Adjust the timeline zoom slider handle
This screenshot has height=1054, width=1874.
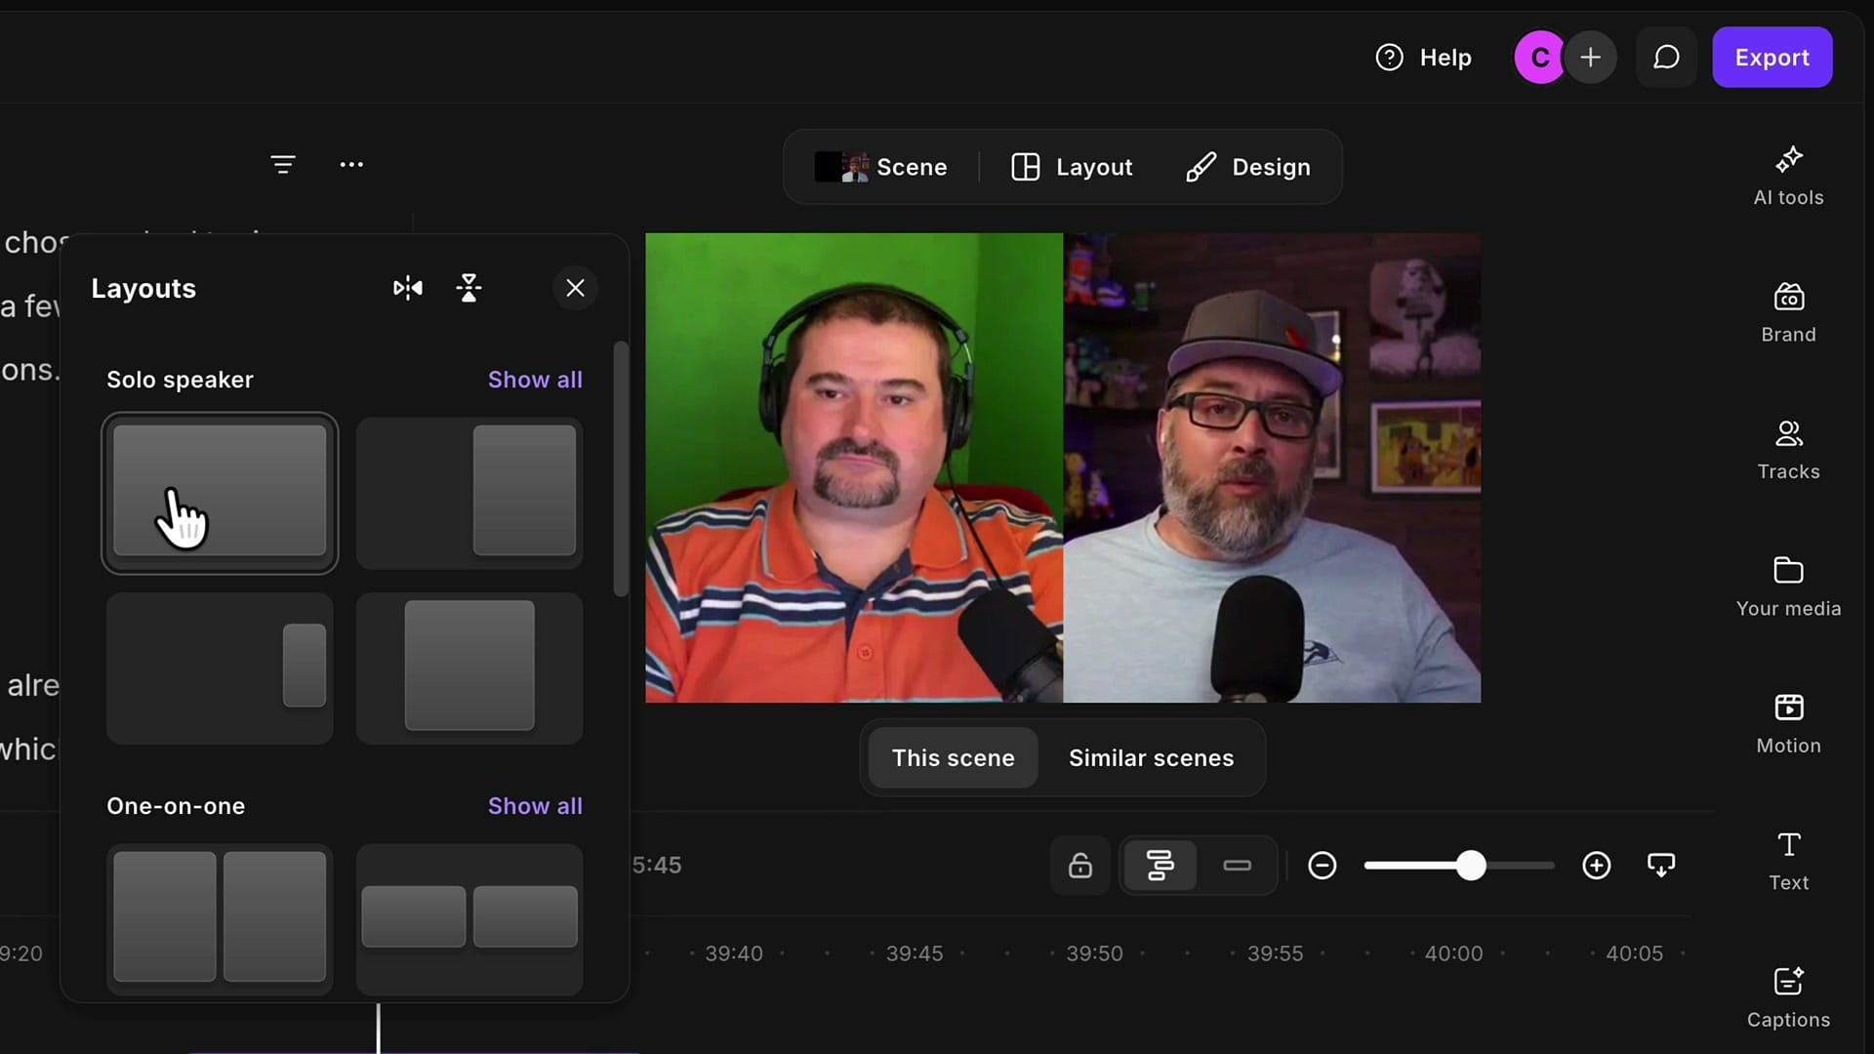(x=1471, y=866)
